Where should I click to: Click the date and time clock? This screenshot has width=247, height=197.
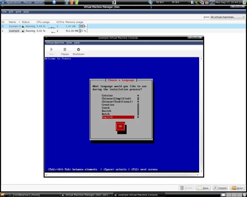tap(228, 2)
